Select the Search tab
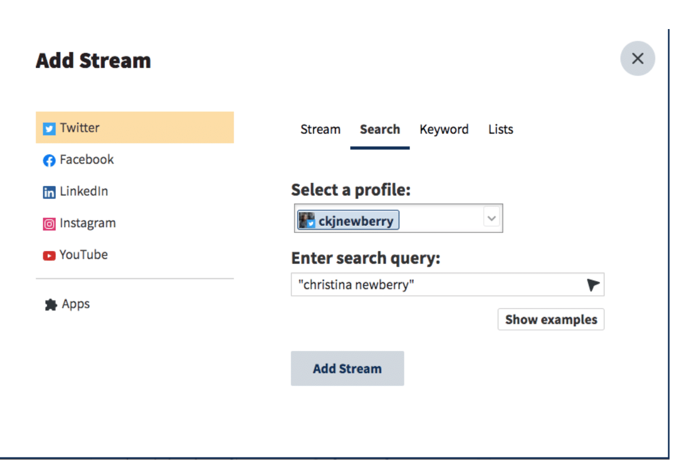676x465 pixels. [379, 129]
